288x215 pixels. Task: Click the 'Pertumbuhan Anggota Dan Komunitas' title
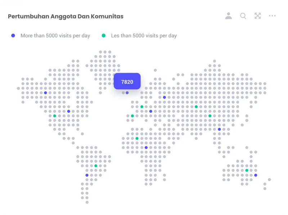coord(66,16)
